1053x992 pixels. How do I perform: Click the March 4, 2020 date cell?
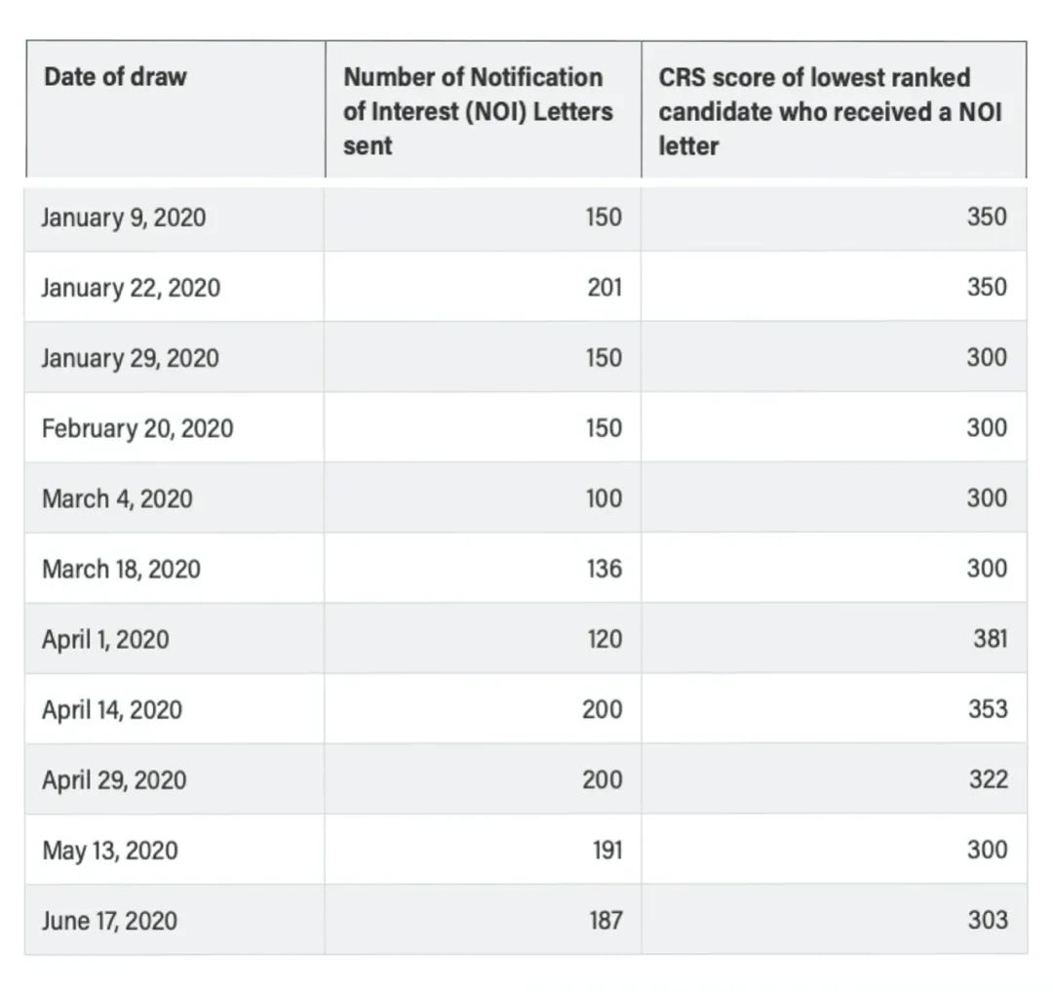[117, 498]
